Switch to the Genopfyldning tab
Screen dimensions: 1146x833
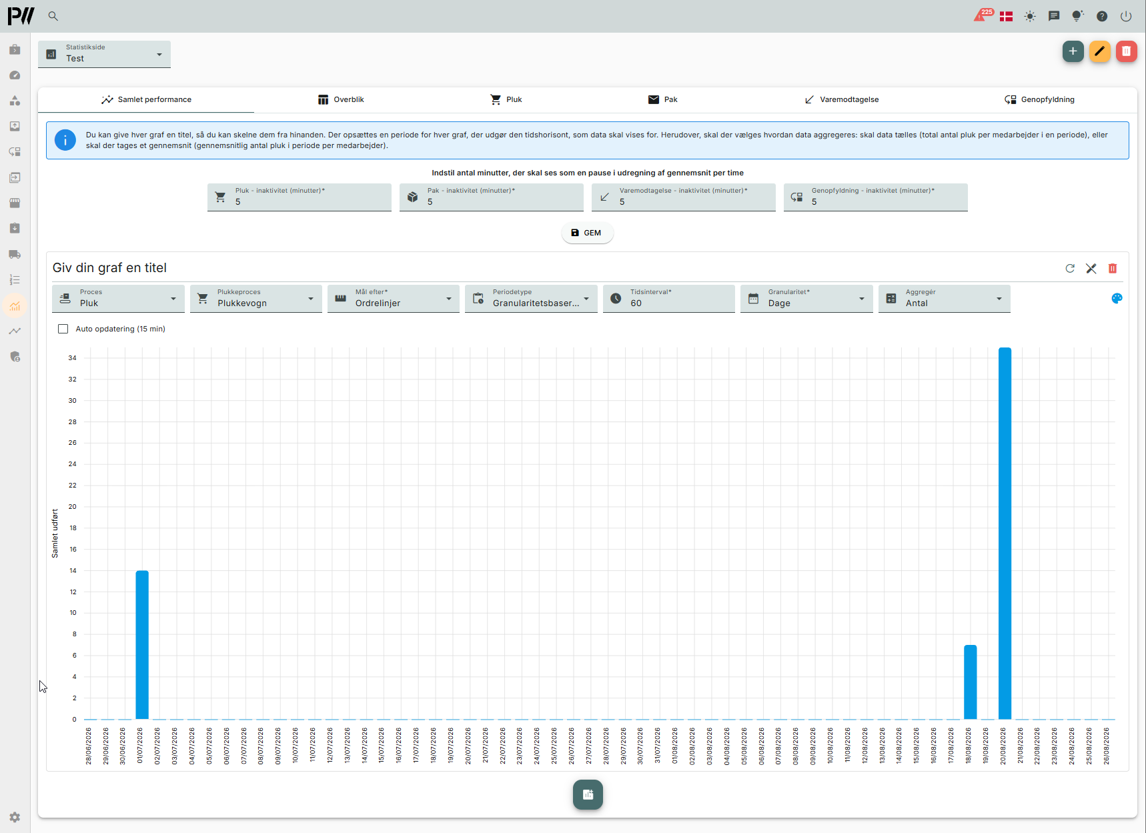[x=1039, y=99]
